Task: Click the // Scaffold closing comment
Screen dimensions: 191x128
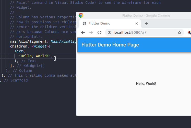Action: point(16,80)
